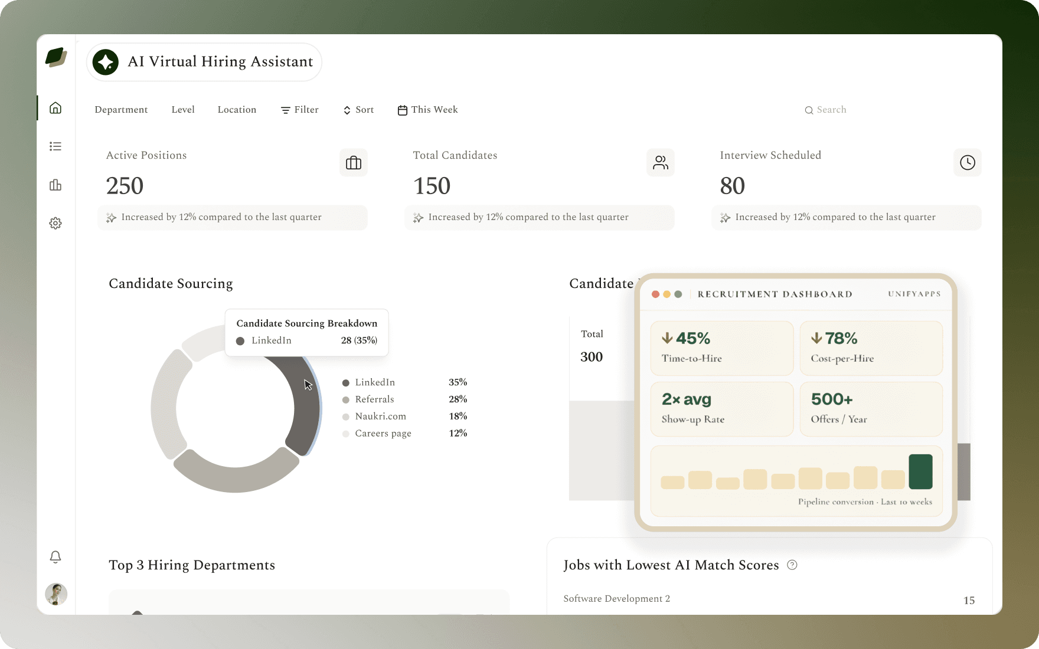Click the search magnifier icon
Image resolution: width=1039 pixels, height=649 pixels.
(809, 110)
